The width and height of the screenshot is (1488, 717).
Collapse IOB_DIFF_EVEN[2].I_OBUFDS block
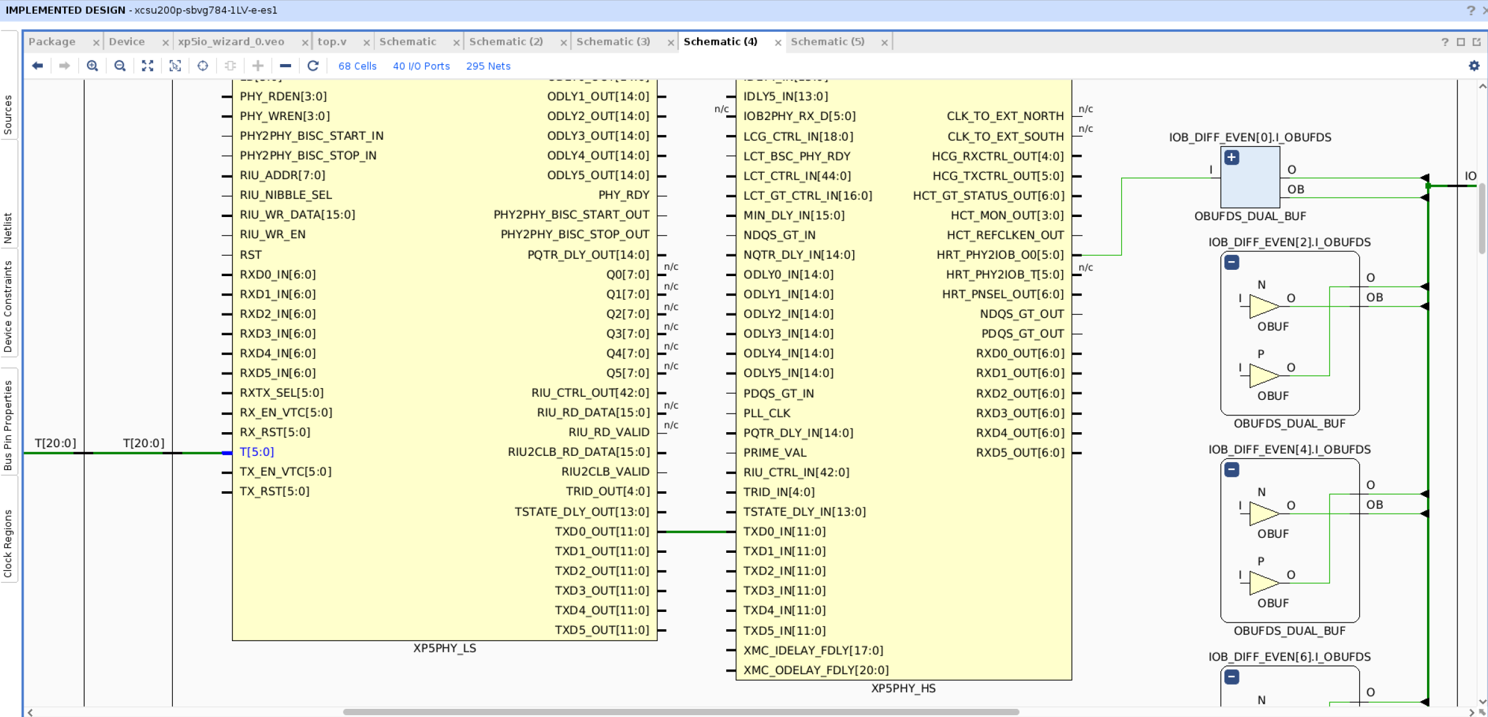(x=1231, y=262)
